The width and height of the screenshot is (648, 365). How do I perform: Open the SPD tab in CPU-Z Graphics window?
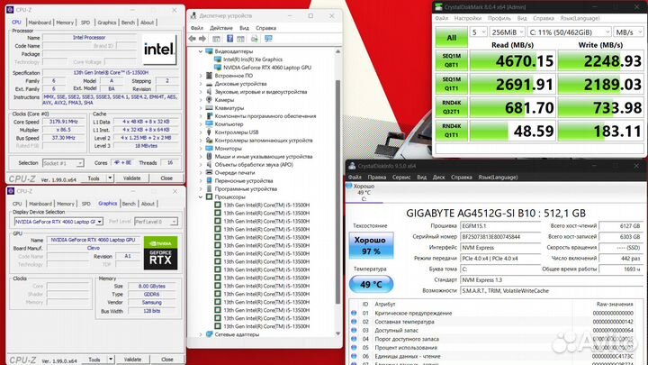click(86, 204)
